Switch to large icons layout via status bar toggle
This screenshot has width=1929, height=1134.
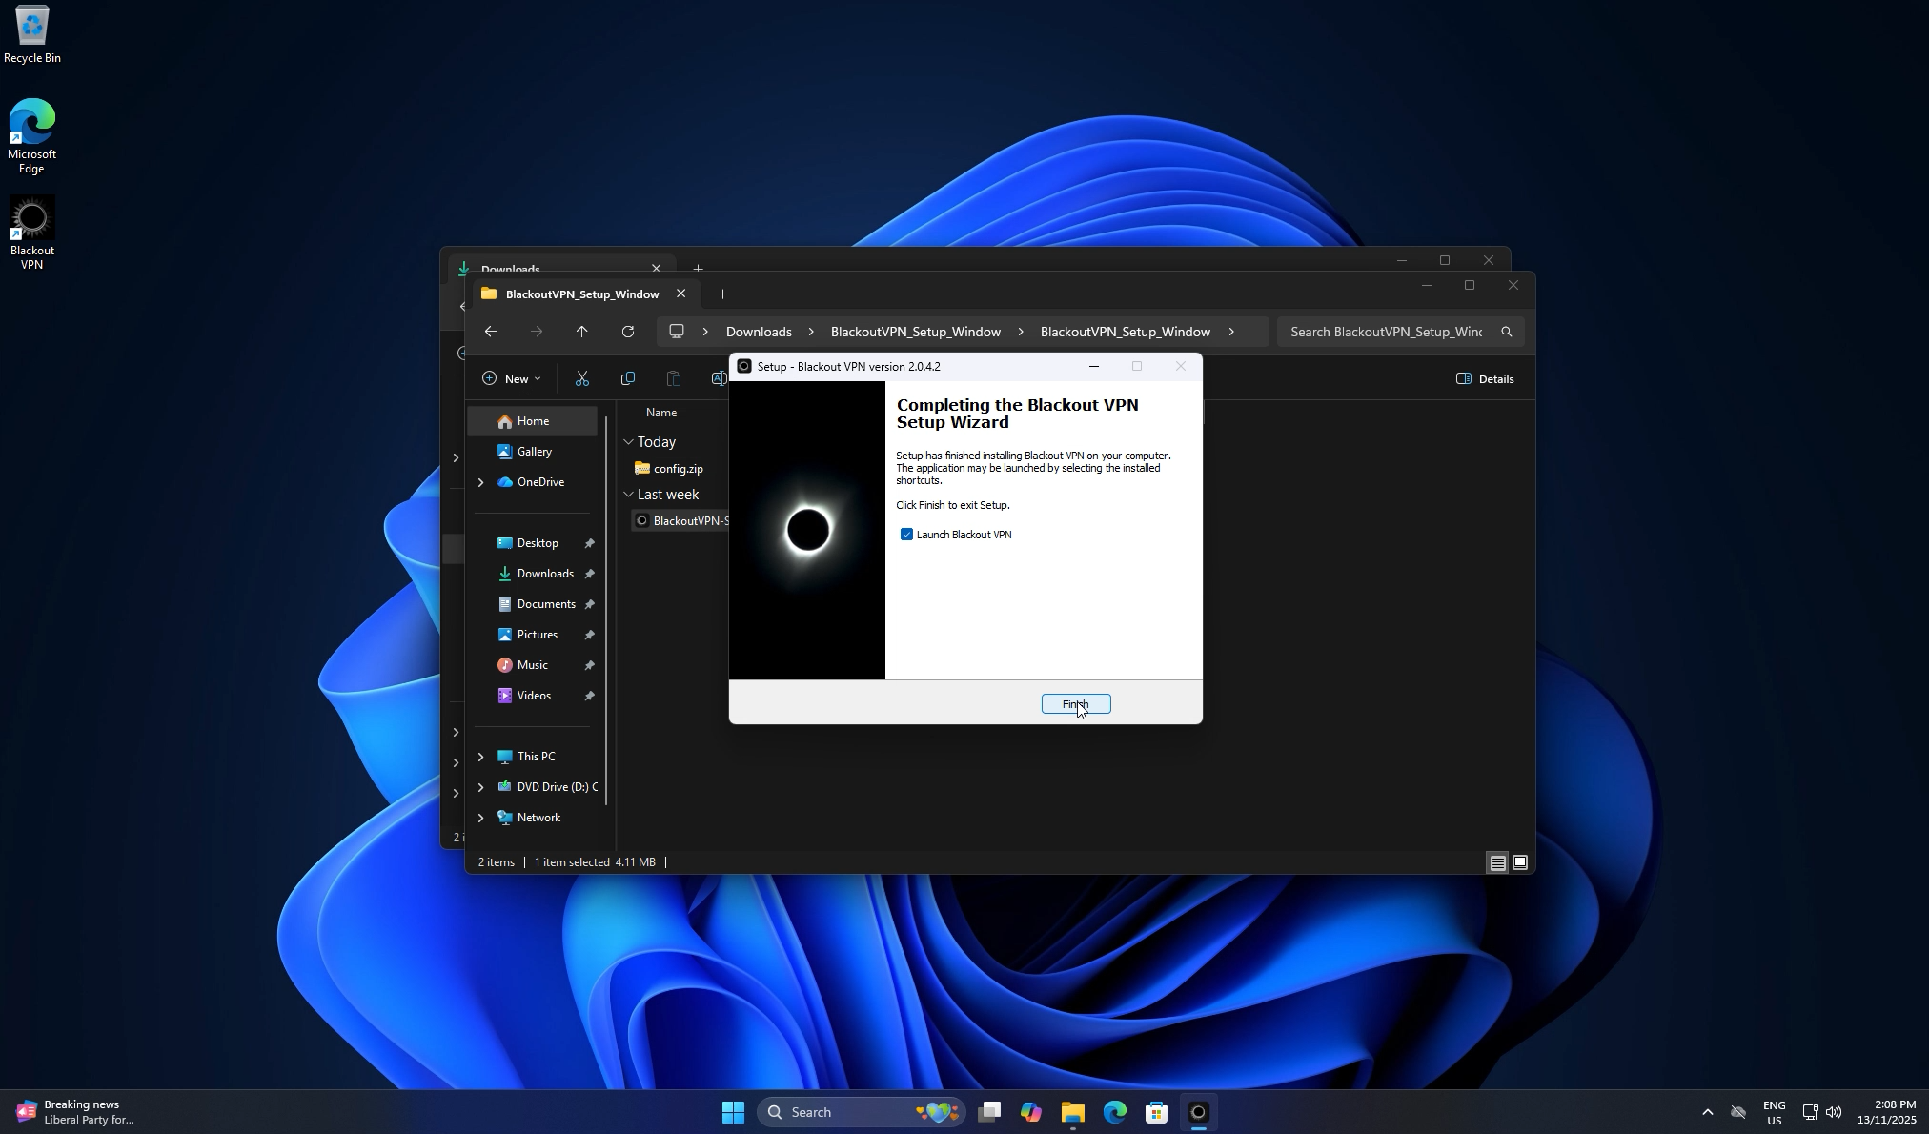tap(1519, 861)
